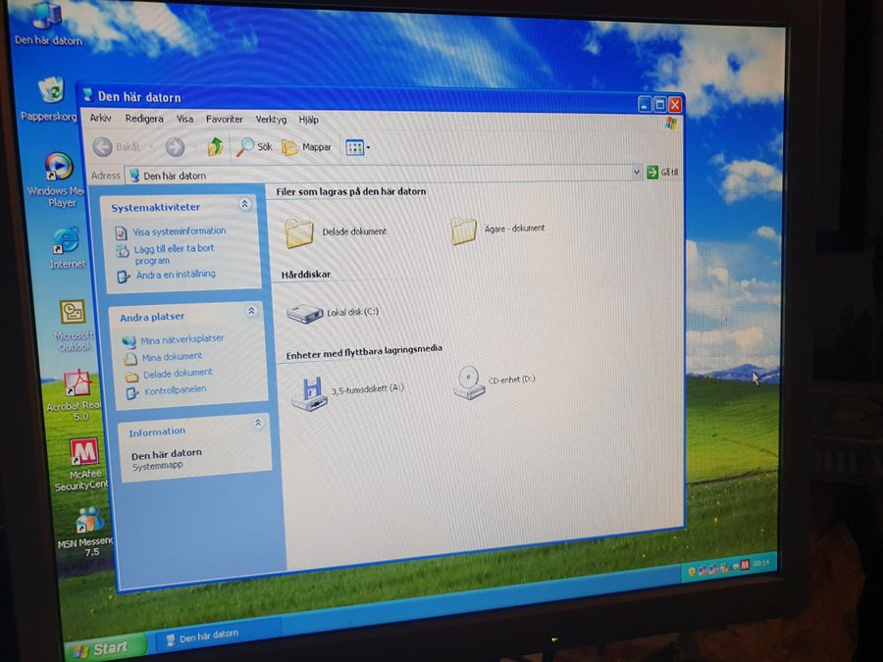Click the forward arrow toolbar button

pos(176,147)
